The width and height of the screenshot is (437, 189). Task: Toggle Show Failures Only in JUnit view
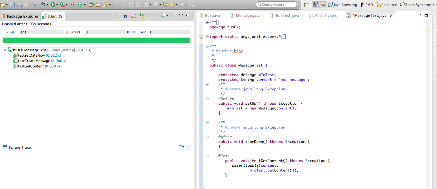click(x=127, y=15)
